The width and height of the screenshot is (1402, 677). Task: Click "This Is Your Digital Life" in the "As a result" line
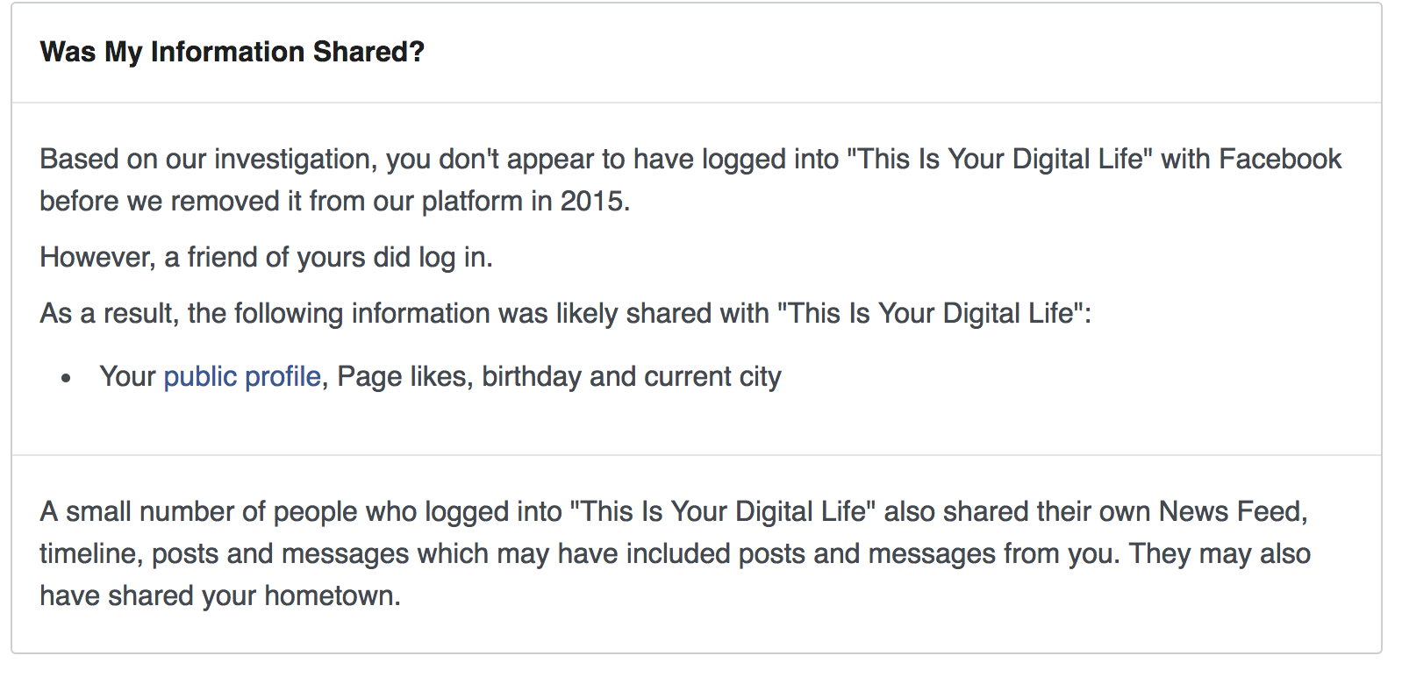931,314
